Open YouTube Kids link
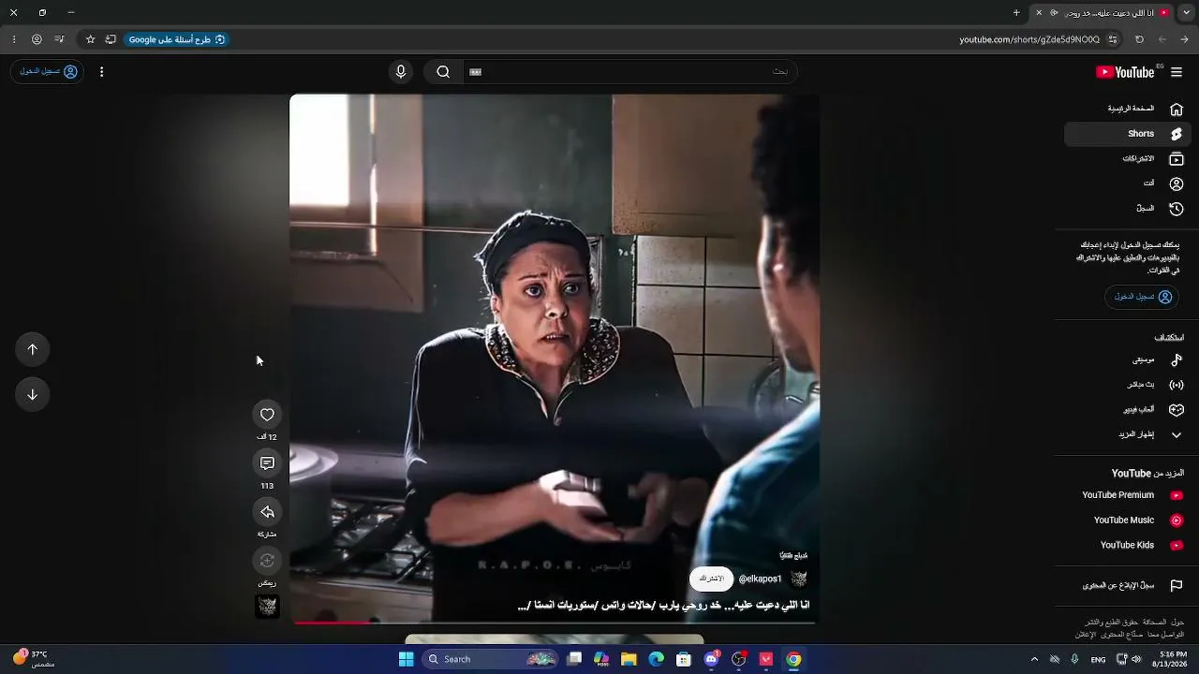Viewport: 1199px width, 674px height. coord(1128,545)
